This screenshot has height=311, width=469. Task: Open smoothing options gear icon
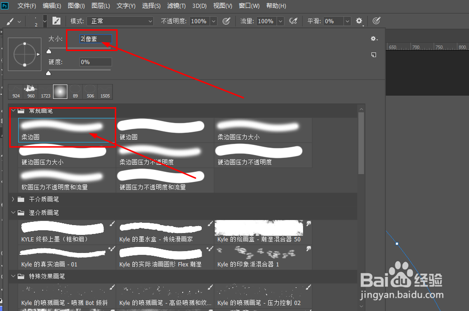coord(359,21)
